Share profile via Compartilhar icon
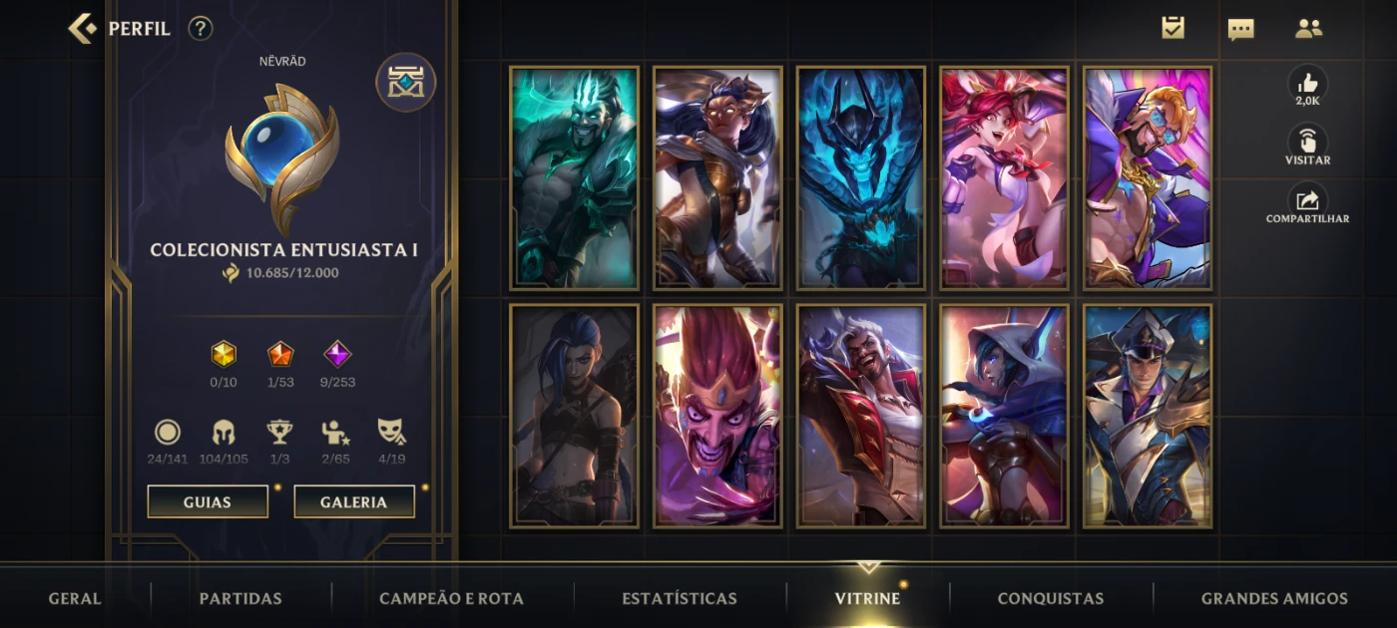Viewport: 1397px width, 628px height. tap(1307, 202)
